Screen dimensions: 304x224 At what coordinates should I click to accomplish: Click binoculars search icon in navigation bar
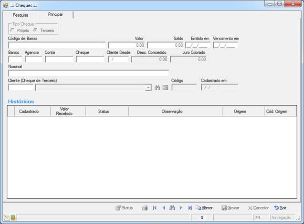click(172, 208)
